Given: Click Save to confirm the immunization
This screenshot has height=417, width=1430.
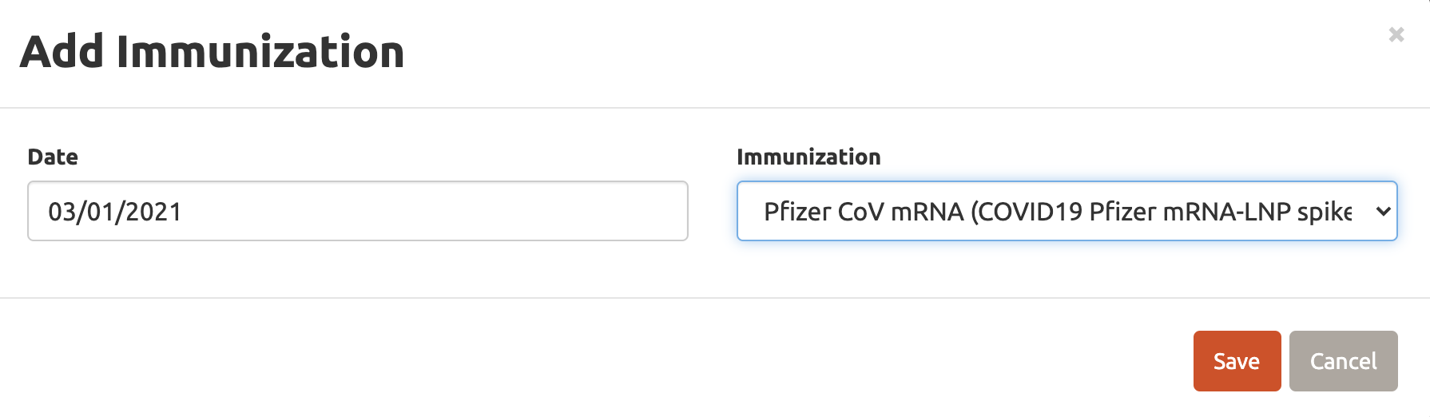Looking at the screenshot, I should (x=1236, y=361).
